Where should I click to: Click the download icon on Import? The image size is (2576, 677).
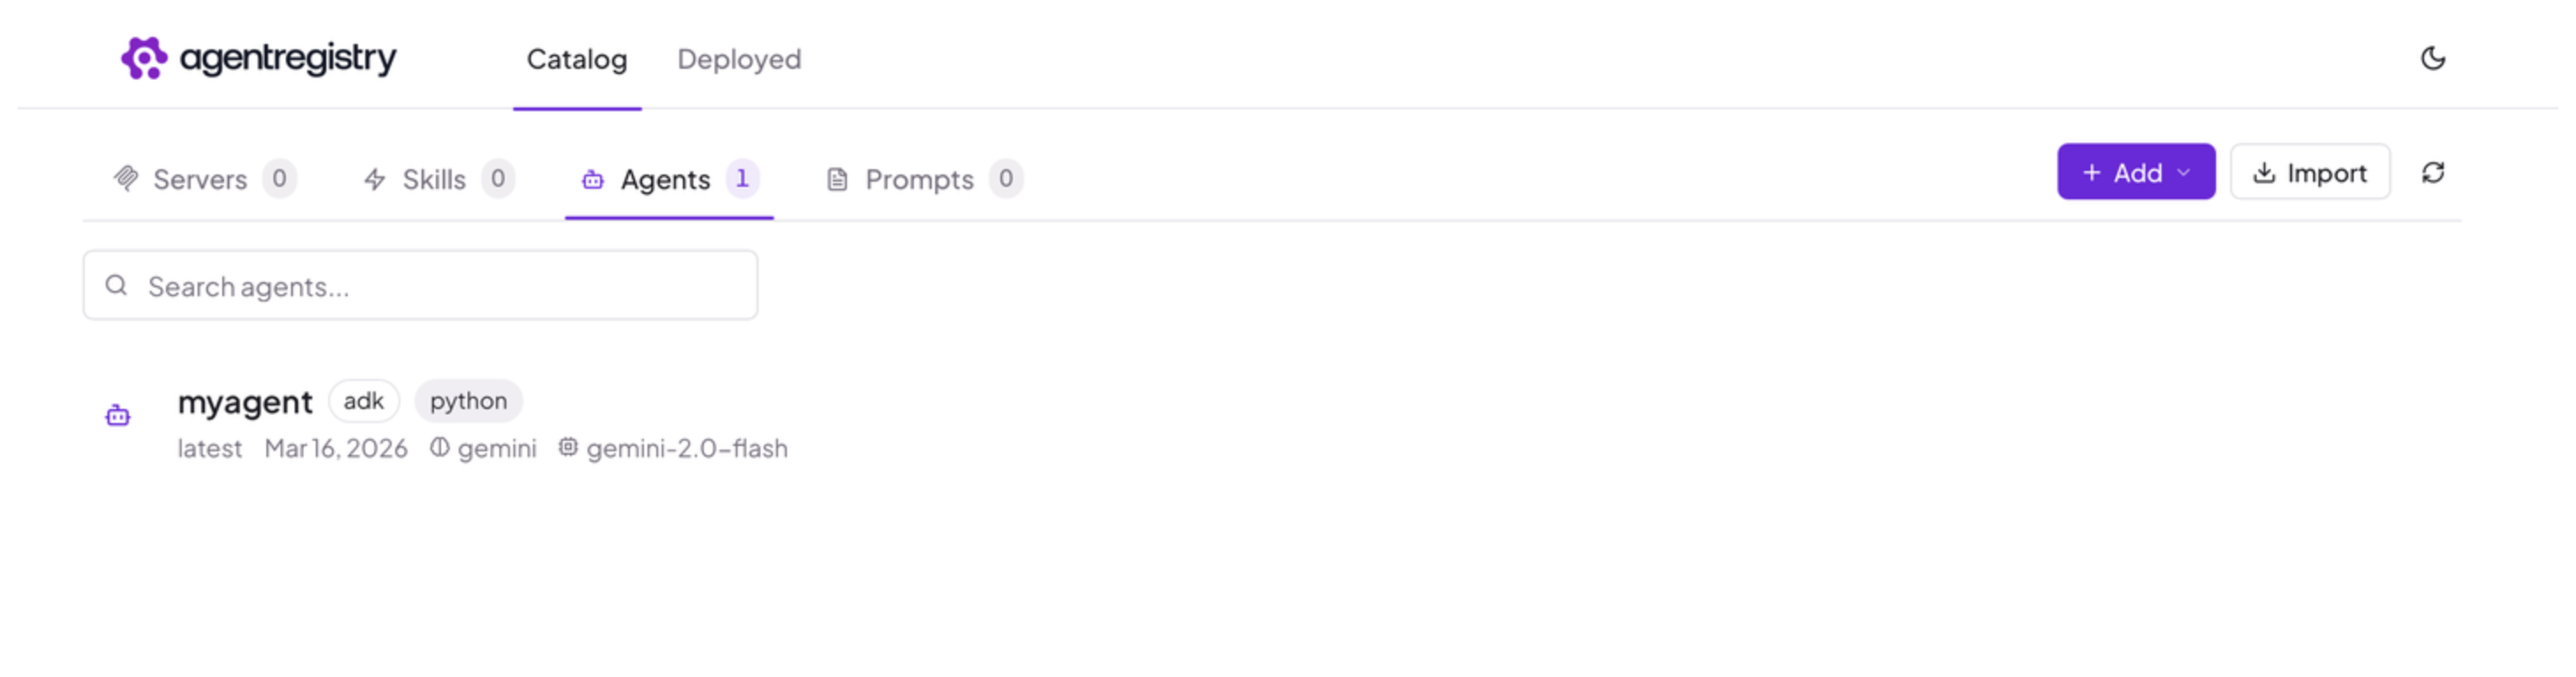(2263, 173)
